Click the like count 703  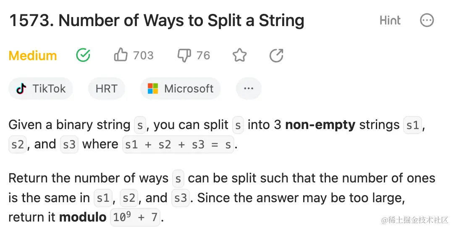point(143,55)
